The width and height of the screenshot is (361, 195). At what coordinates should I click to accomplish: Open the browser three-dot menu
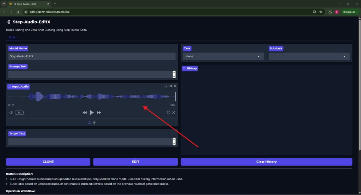tap(357, 12)
